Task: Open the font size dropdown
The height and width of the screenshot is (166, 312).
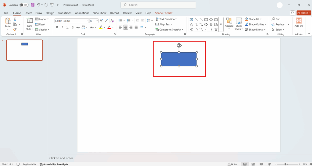Action: click(x=97, y=21)
